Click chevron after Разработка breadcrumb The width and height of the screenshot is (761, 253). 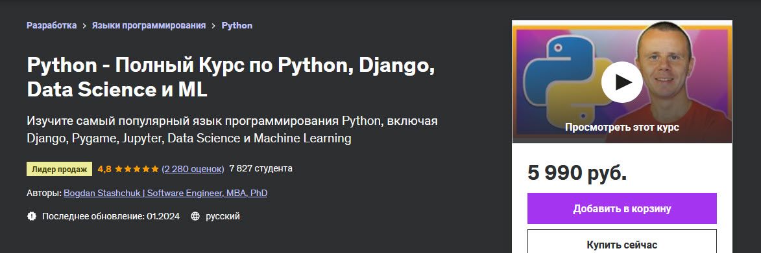click(84, 26)
